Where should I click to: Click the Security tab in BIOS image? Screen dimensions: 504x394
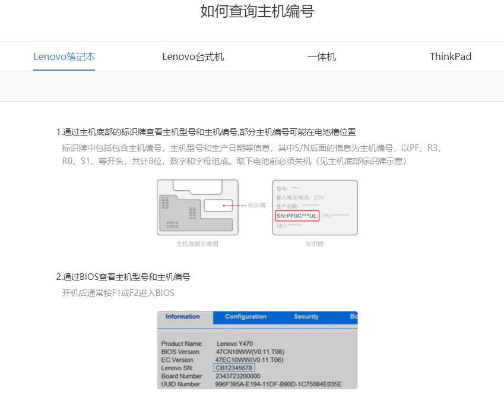(x=306, y=316)
